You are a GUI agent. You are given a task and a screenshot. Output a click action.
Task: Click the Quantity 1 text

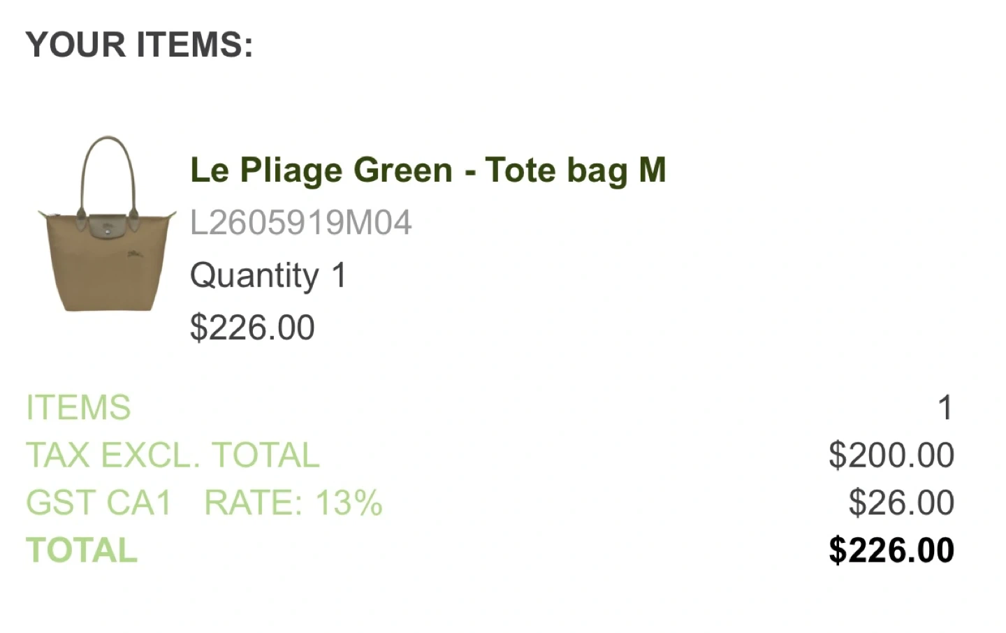268,275
